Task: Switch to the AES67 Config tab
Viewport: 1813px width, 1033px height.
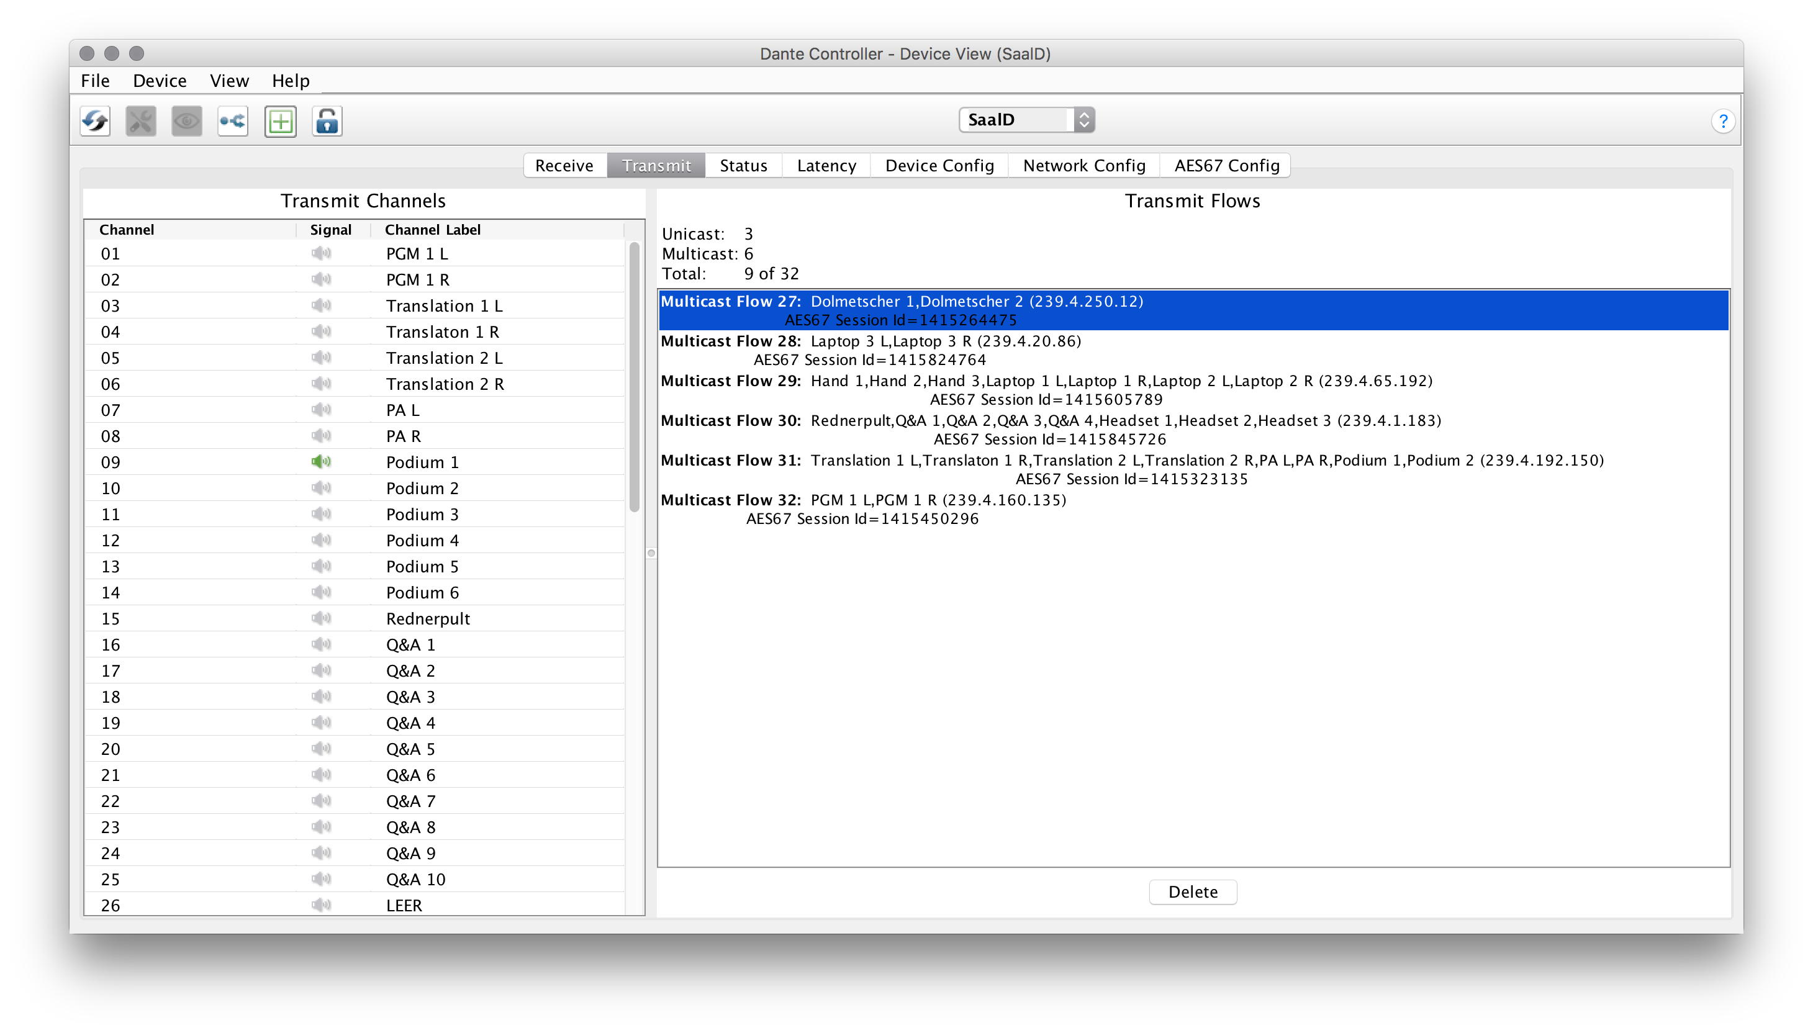Action: click(1226, 165)
